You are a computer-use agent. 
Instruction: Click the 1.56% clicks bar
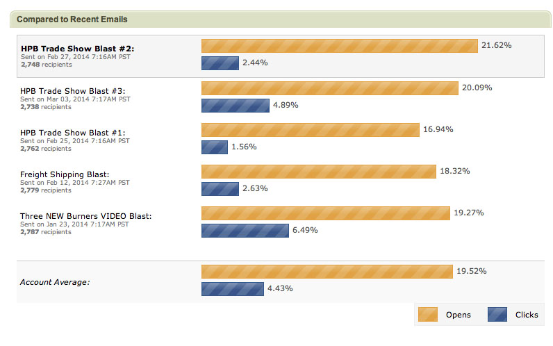coord(214,147)
